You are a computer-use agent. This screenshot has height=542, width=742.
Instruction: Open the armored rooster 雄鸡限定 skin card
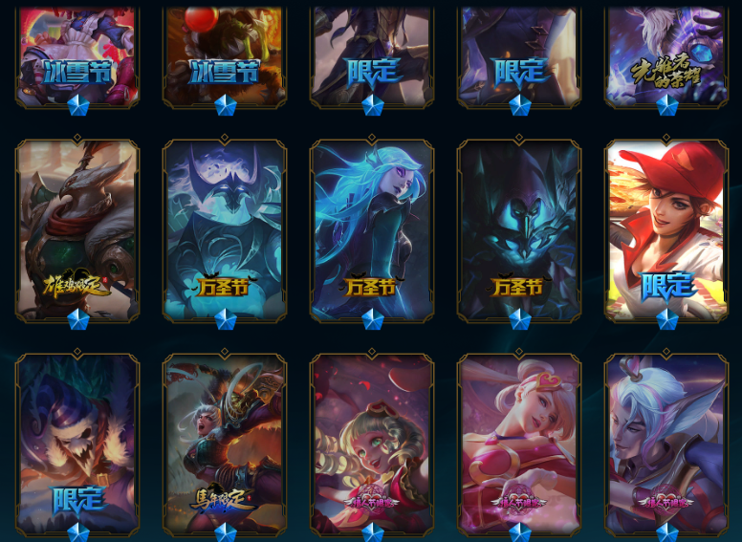(x=77, y=230)
